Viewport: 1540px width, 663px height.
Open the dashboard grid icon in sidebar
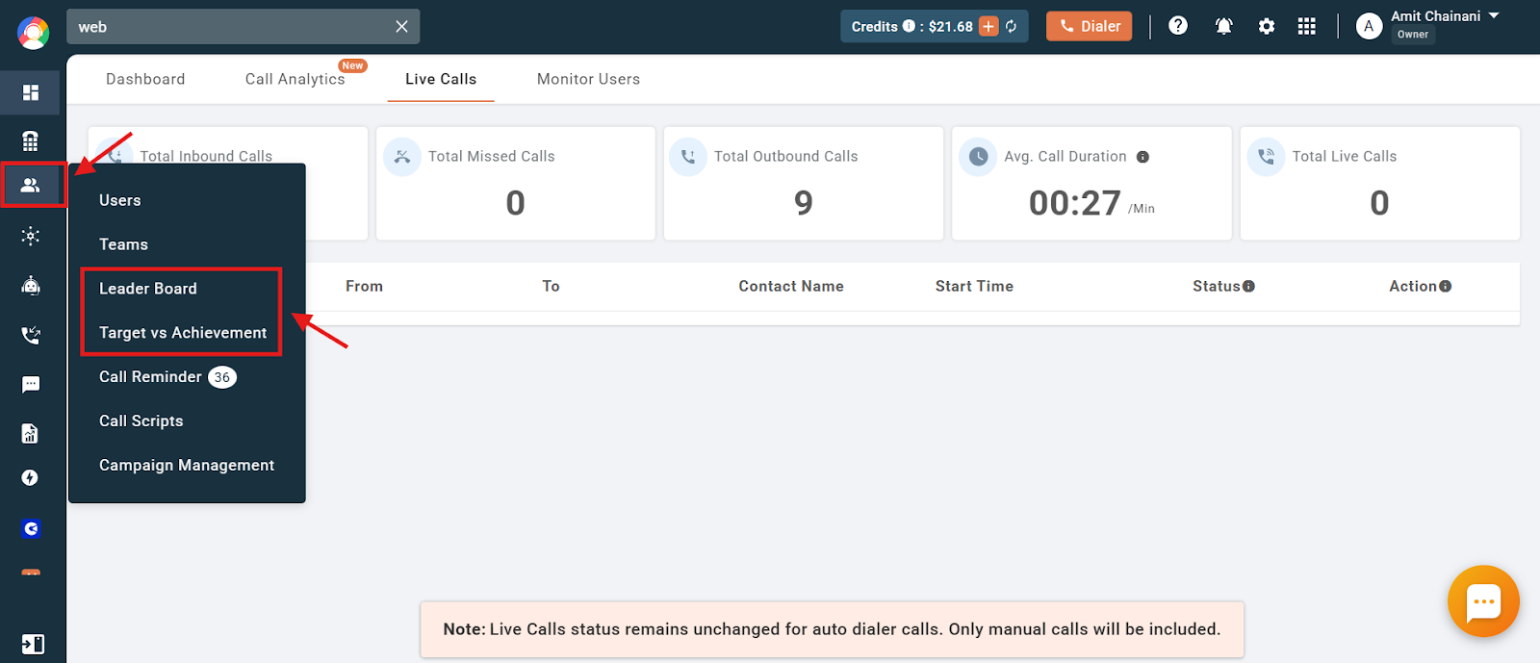pyautogui.click(x=31, y=92)
